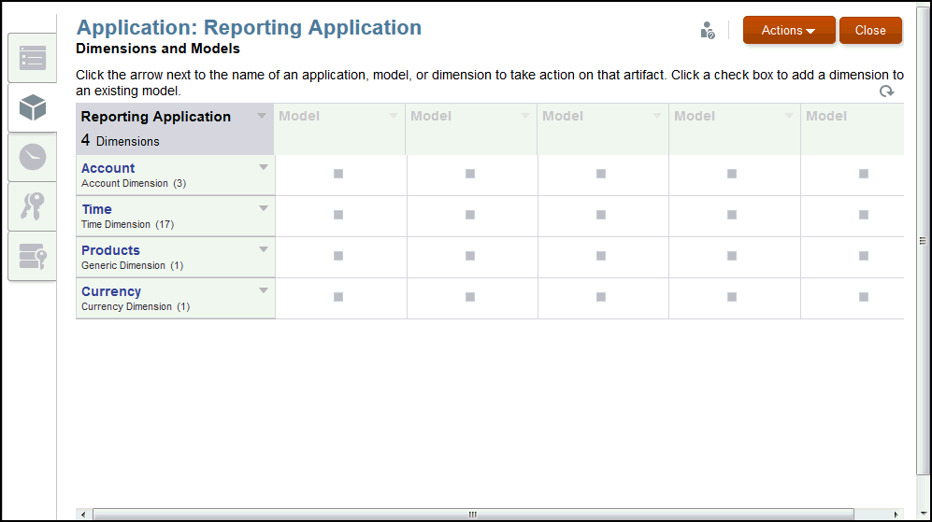
Task: Click the Close button
Action: click(x=870, y=30)
